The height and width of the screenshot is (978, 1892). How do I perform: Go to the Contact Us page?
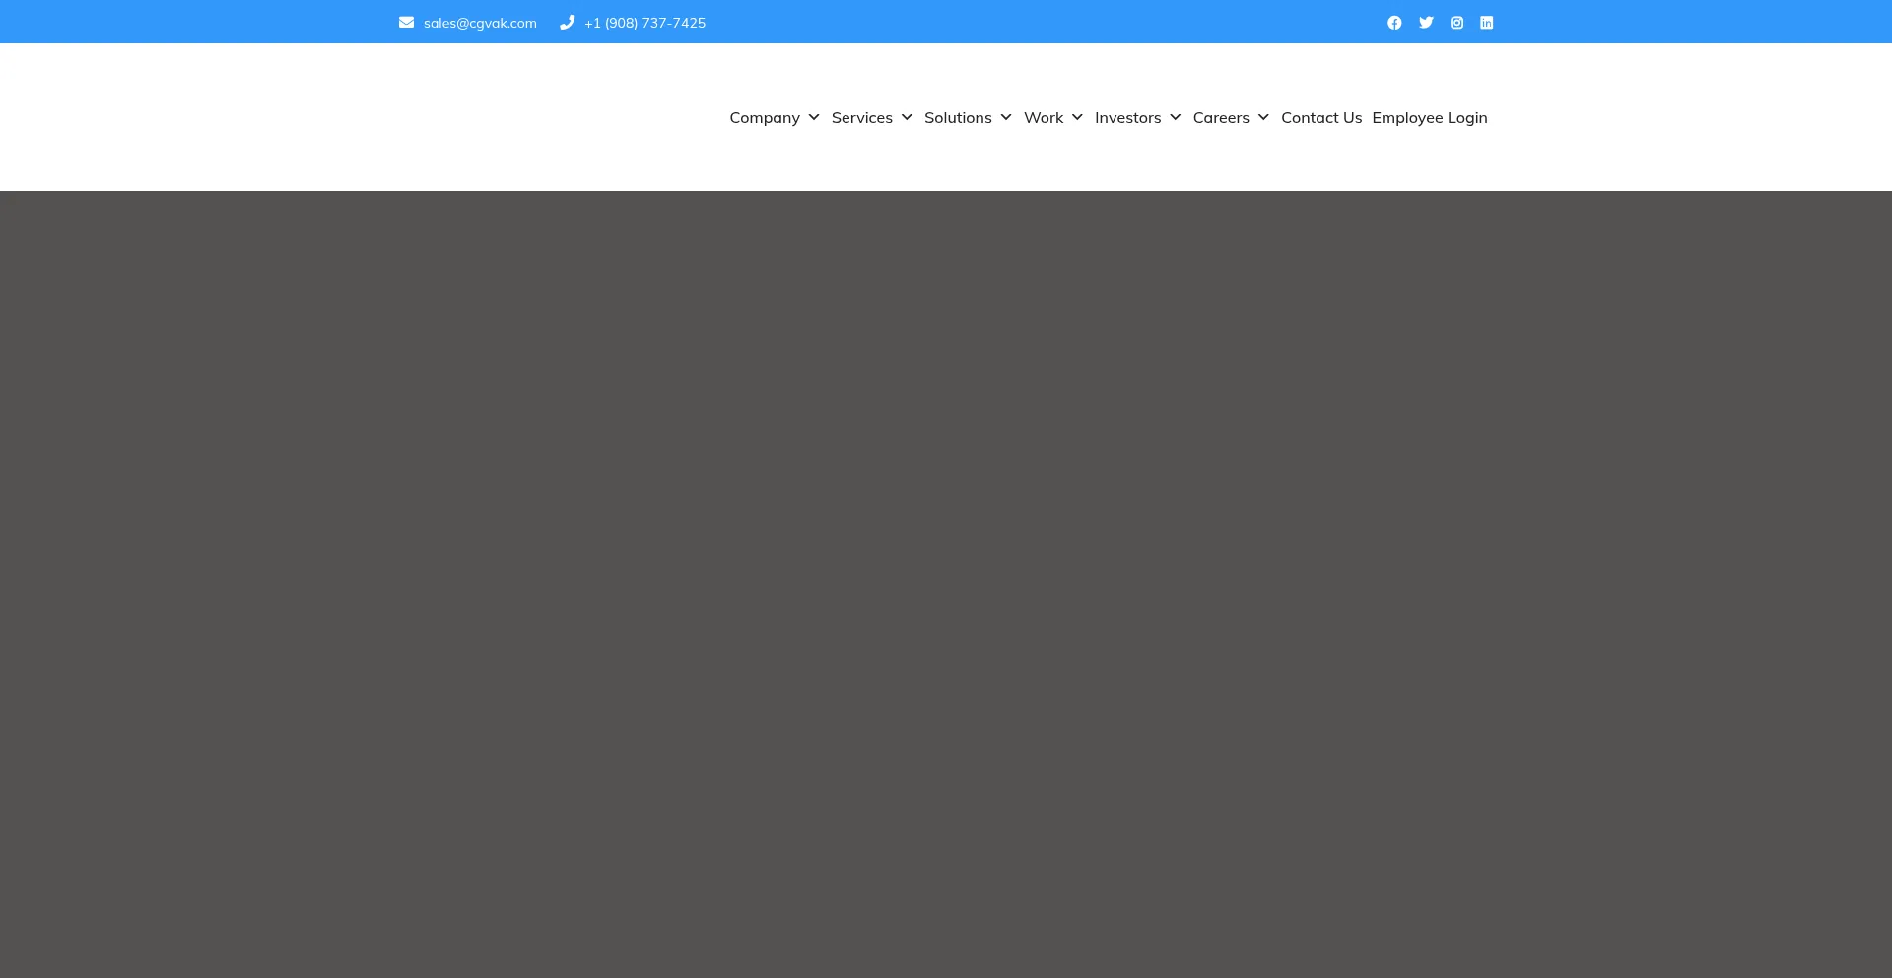pyautogui.click(x=1321, y=117)
